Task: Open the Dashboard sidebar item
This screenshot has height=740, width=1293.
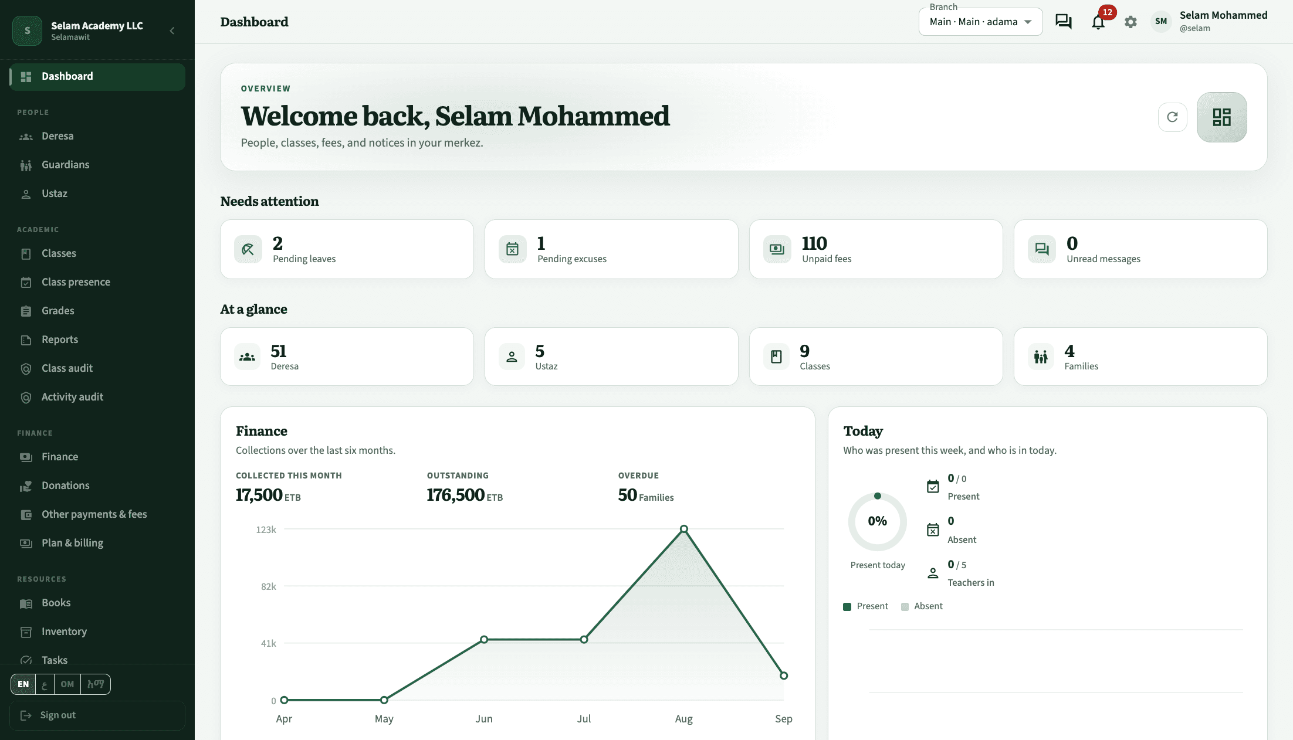Action: 97,77
